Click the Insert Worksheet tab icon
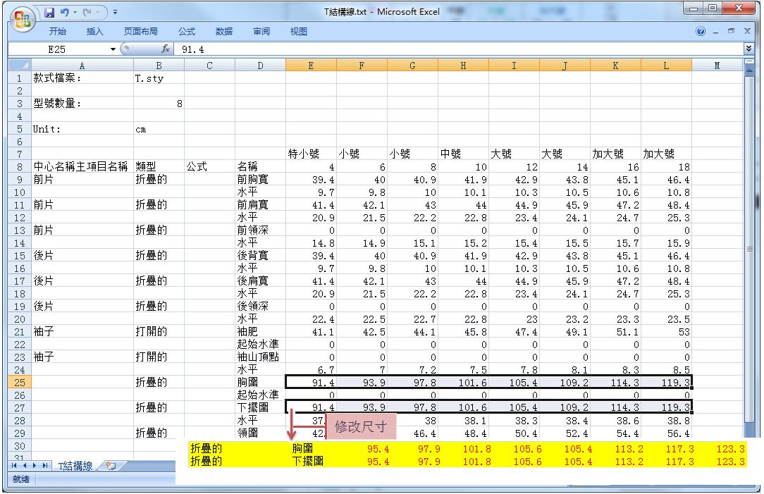 pyautogui.click(x=111, y=466)
